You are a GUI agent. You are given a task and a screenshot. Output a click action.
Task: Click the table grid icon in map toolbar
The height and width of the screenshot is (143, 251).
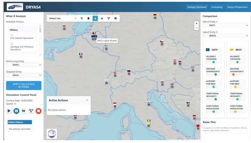pos(116,18)
